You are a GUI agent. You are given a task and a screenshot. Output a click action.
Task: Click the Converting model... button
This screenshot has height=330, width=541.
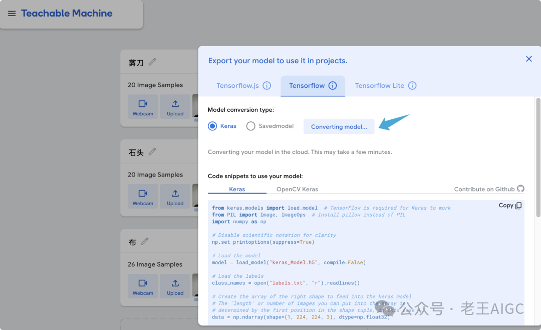[339, 127]
